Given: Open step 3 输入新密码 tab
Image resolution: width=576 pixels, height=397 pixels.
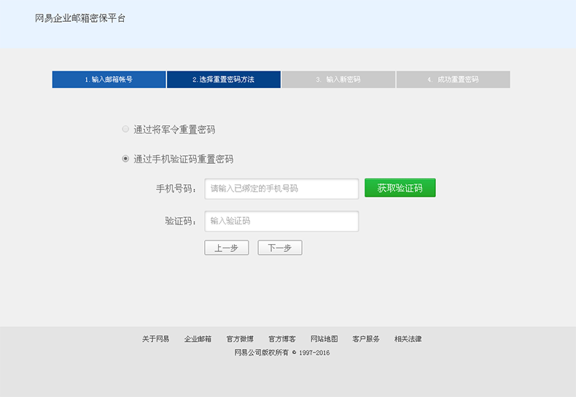Looking at the screenshot, I should 338,79.
